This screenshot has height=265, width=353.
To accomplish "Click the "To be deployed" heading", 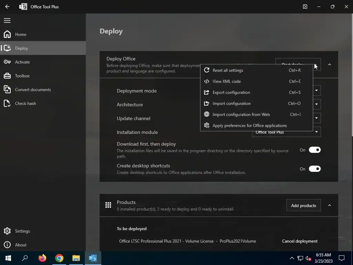I will click(132, 229).
